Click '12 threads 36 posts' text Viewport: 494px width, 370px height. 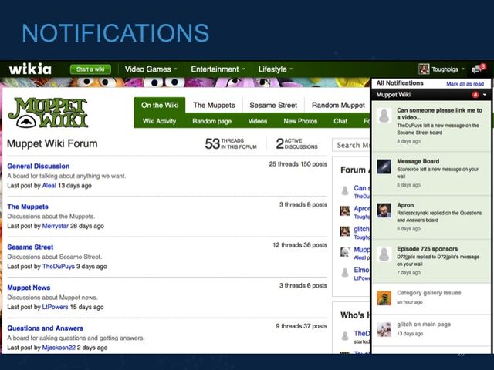tap(300, 245)
